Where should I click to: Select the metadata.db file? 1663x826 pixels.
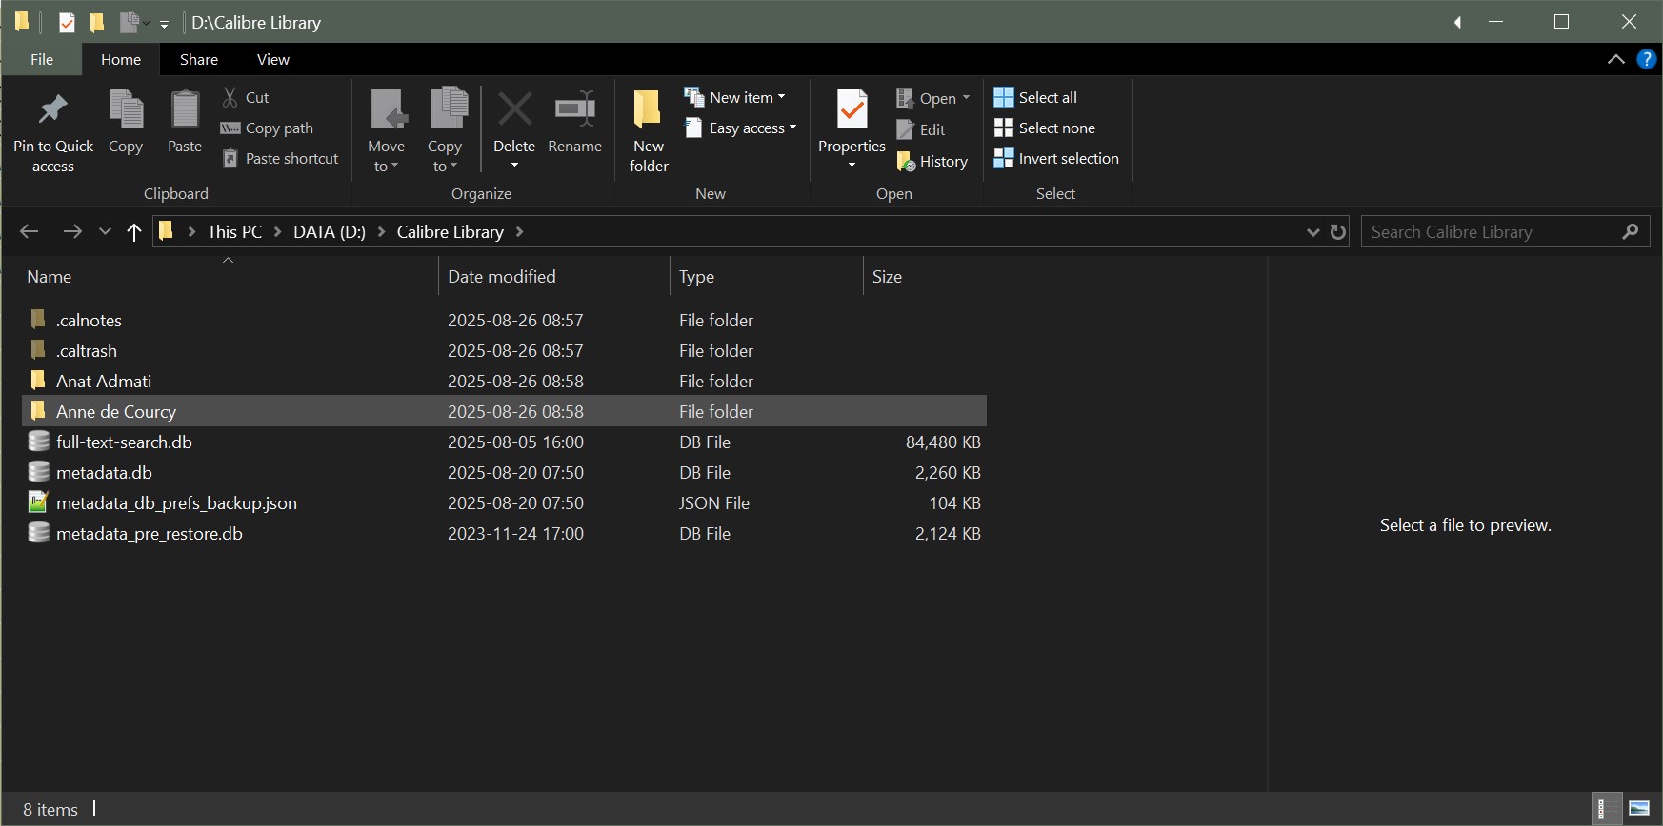pyautogui.click(x=104, y=473)
